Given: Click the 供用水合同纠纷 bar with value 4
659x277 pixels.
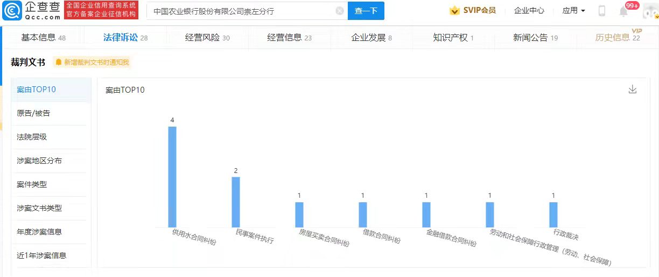Looking at the screenshot, I should [172, 177].
